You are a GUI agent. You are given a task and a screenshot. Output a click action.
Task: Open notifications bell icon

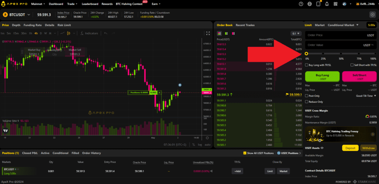pos(326,4)
